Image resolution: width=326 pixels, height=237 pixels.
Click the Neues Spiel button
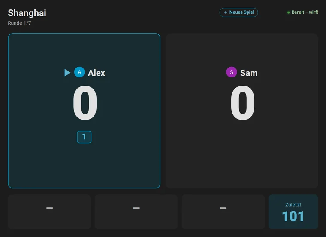tap(238, 12)
